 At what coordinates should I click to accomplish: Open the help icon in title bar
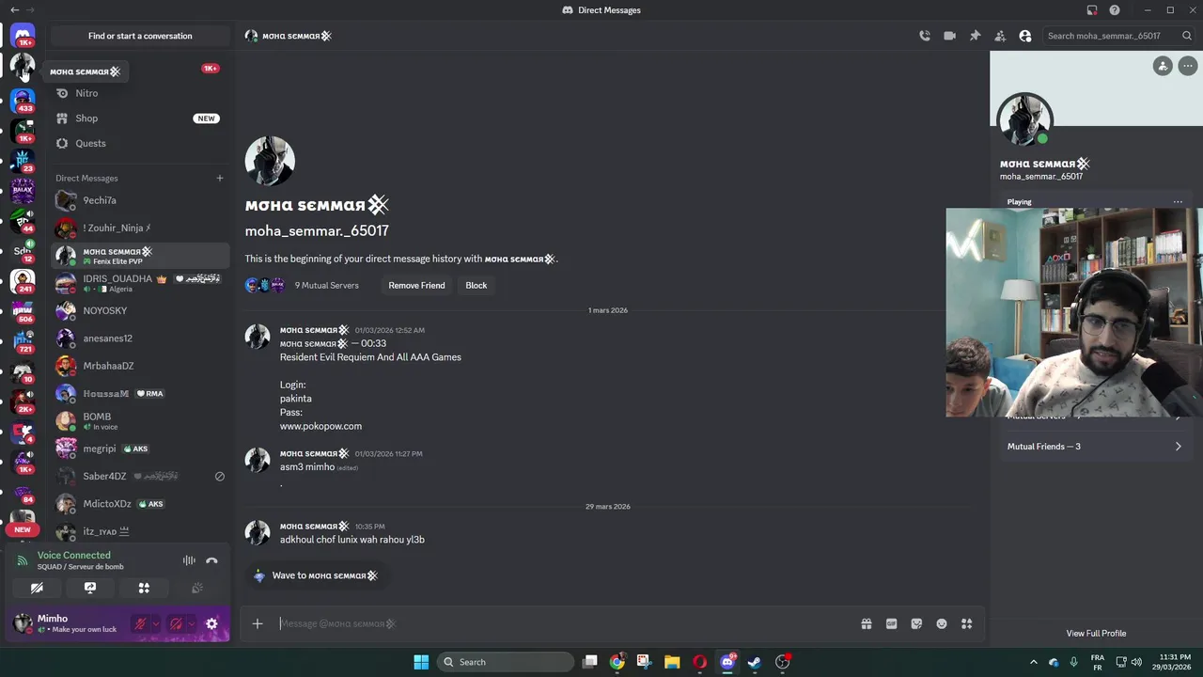[x=1115, y=10]
